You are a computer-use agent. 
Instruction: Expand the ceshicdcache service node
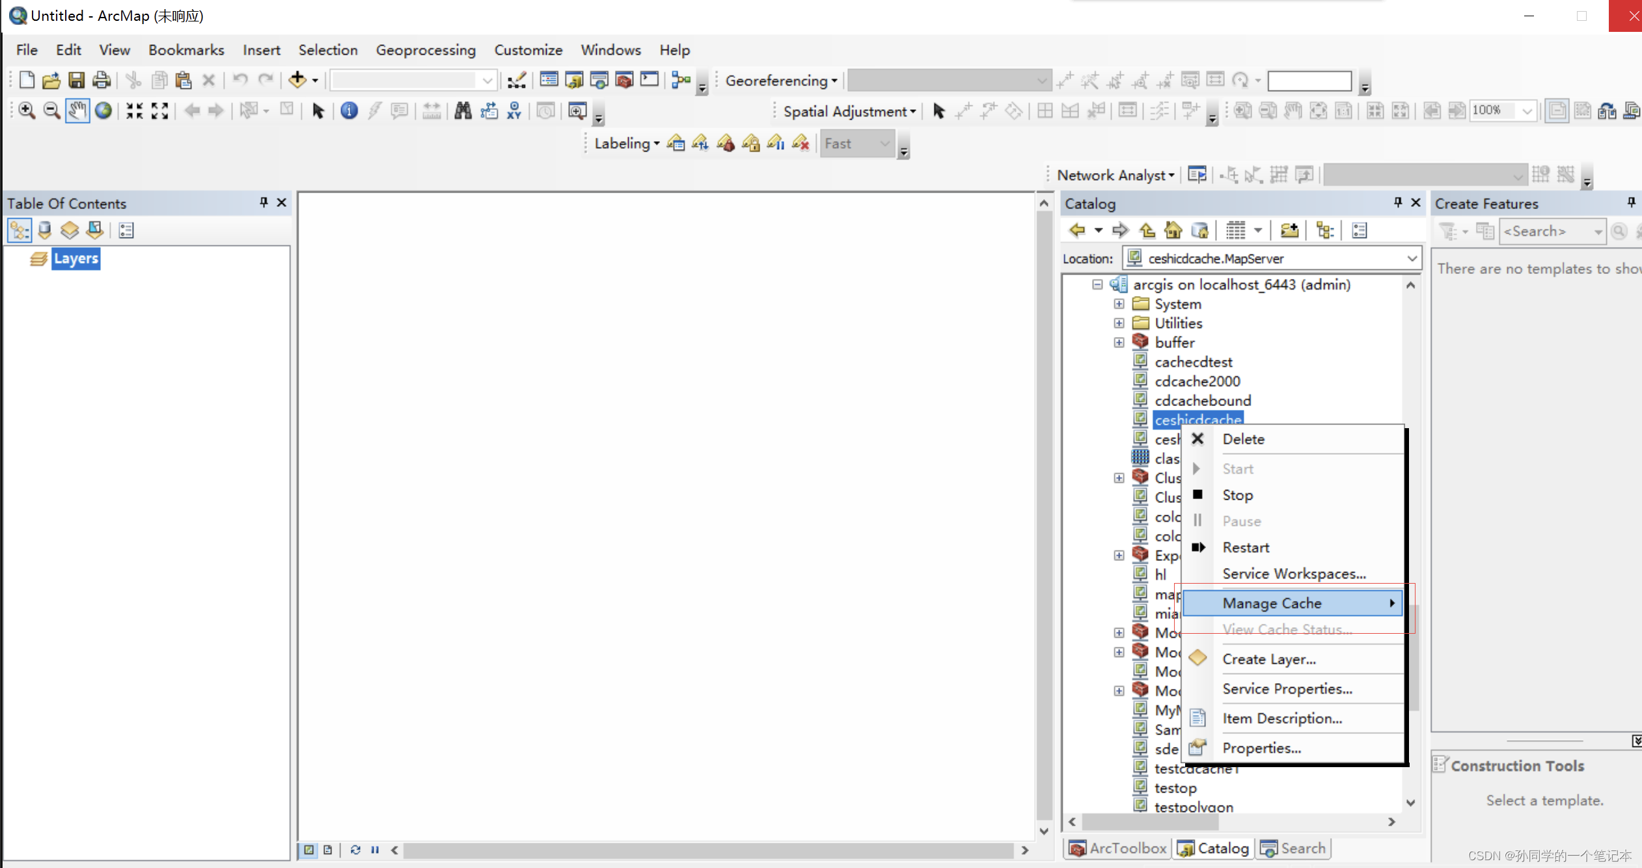1119,419
